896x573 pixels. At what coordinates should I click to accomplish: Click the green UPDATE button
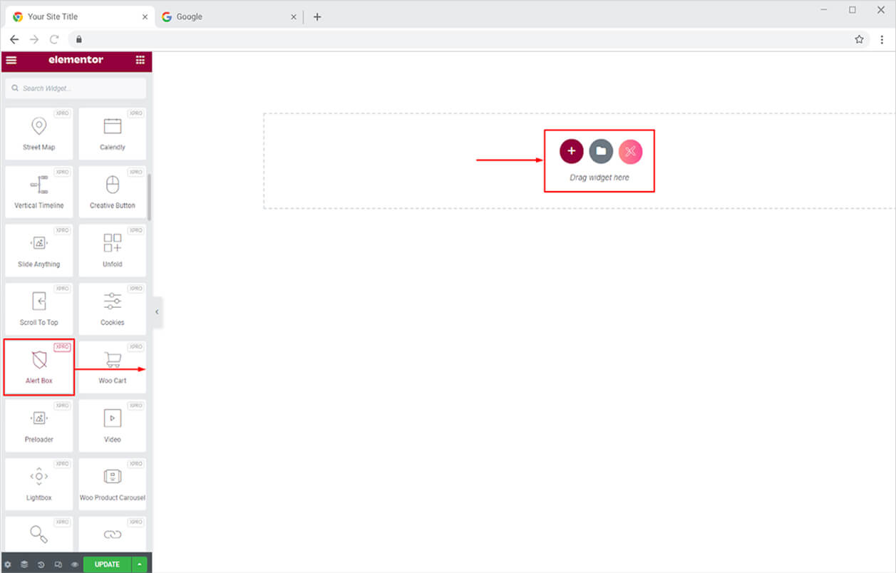106,564
